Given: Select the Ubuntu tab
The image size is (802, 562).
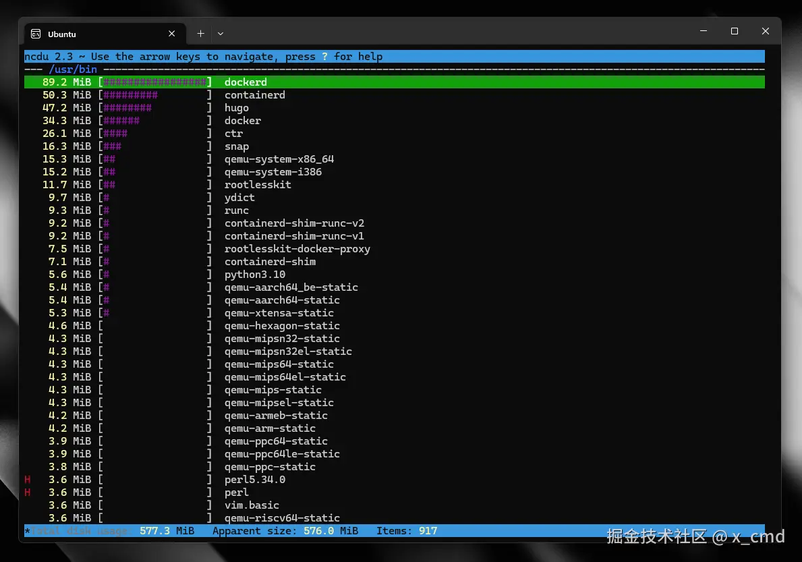Looking at the screenshot, I should point(104,34).
